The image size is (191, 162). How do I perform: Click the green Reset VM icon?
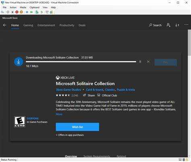pyautogui.click(x=31, y=12)
